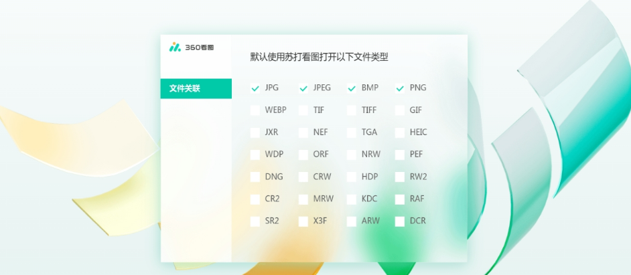This screenshot has width=631, height=275.
Task: Tick the TIF checkbox
Action: click(303, 110)
